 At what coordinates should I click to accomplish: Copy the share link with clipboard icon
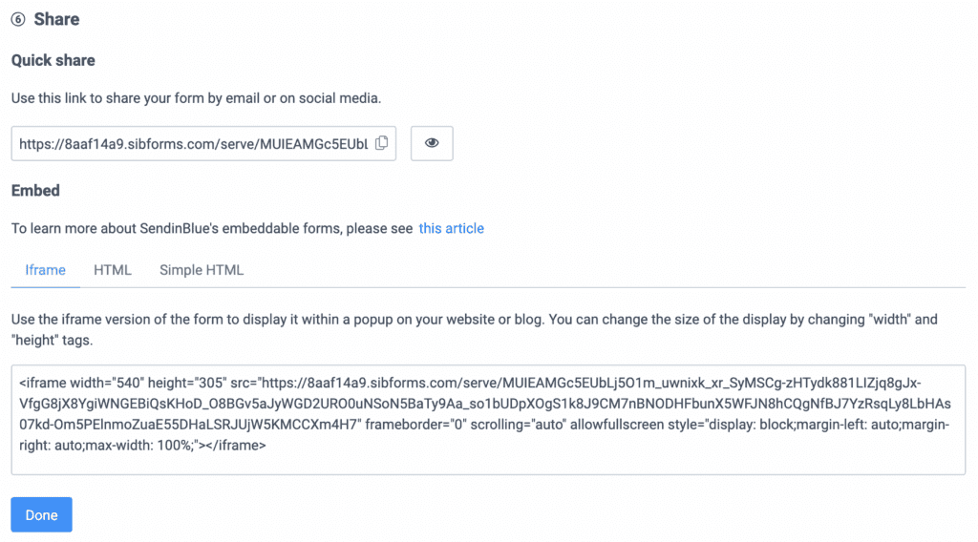click(x=382, y=143)
